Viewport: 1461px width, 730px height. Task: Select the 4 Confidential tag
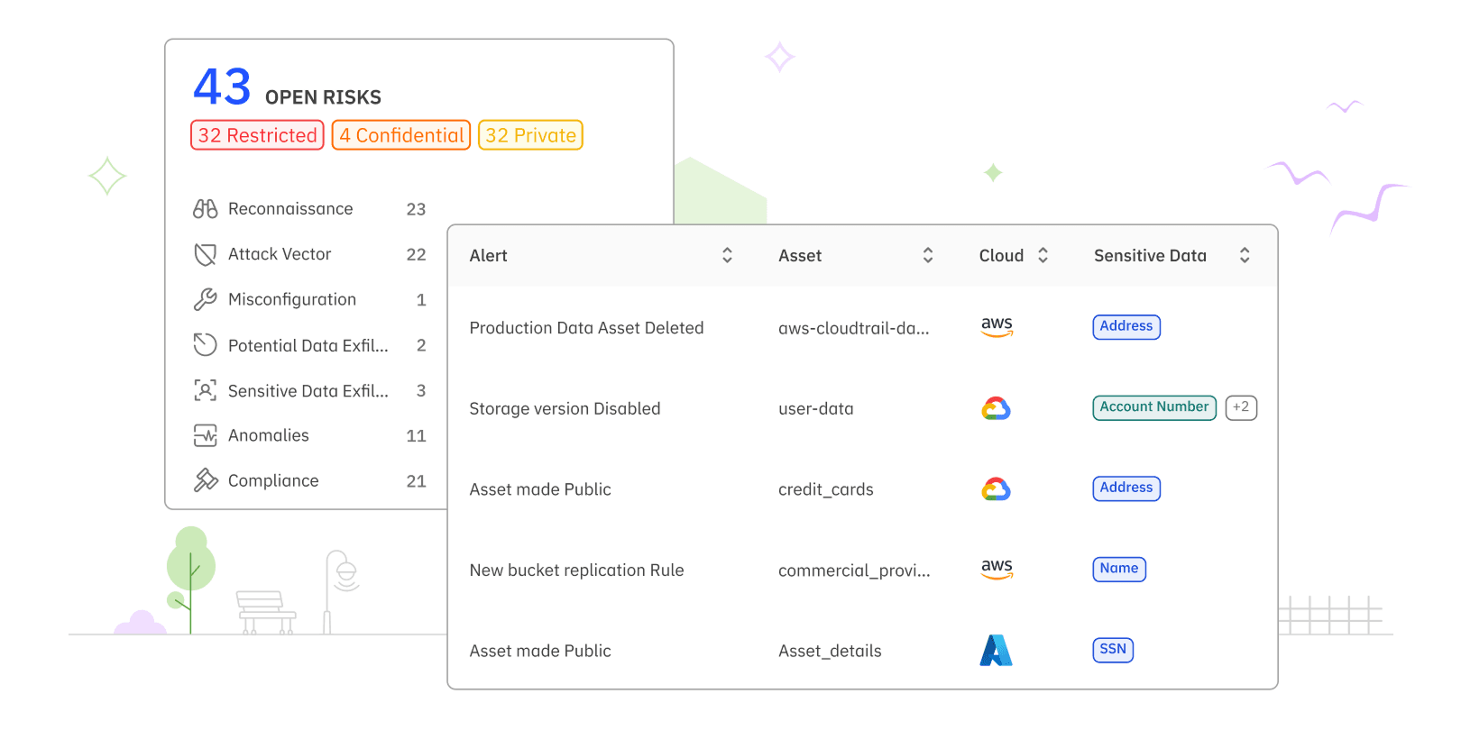pos(401,135)
